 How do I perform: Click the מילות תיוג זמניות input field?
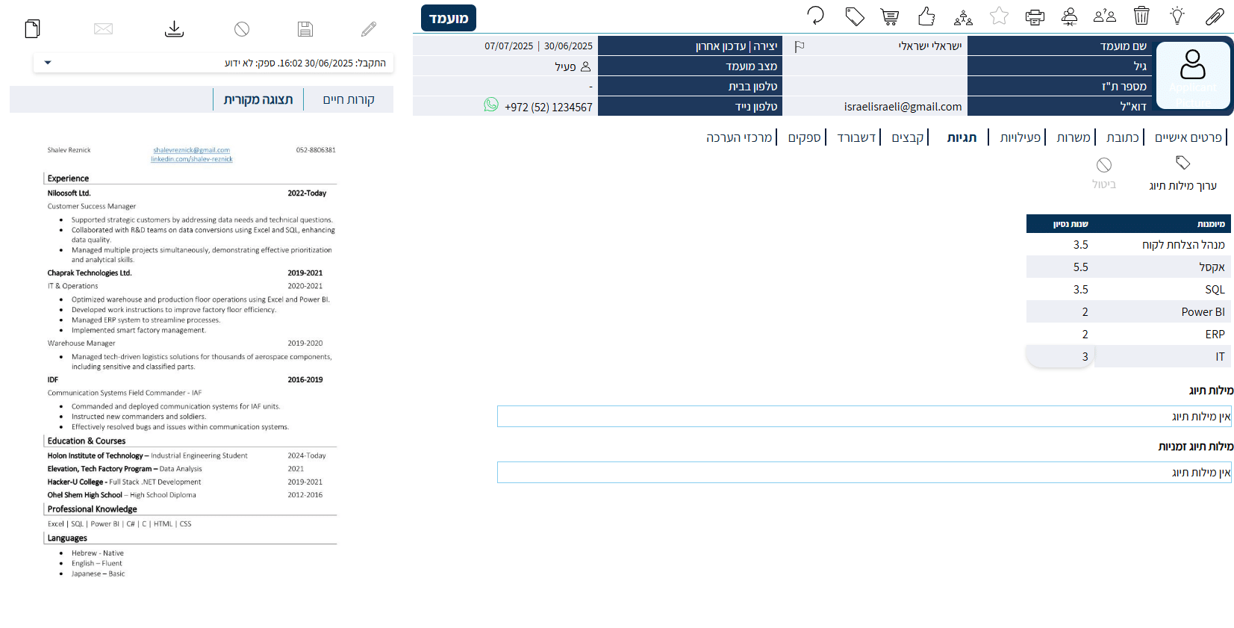click(x=864, y=472)
